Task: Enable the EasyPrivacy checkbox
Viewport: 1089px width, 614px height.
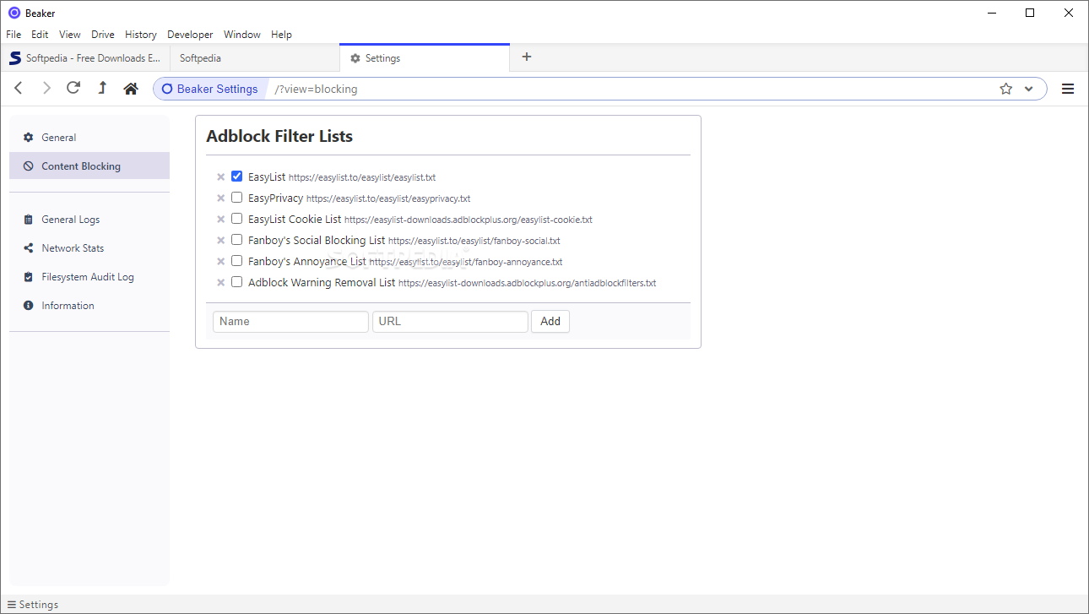Action: tap(237, 198)
